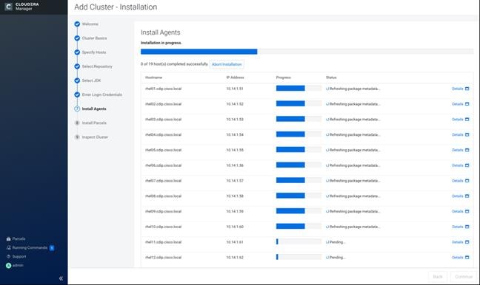Open Support in the sidebar
480x285 pixels.
[x=16, y=256]
